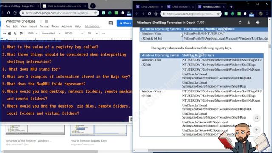Open the font size 20 dropdown
This screenshot has height=153, width=272.
(93, 33)
